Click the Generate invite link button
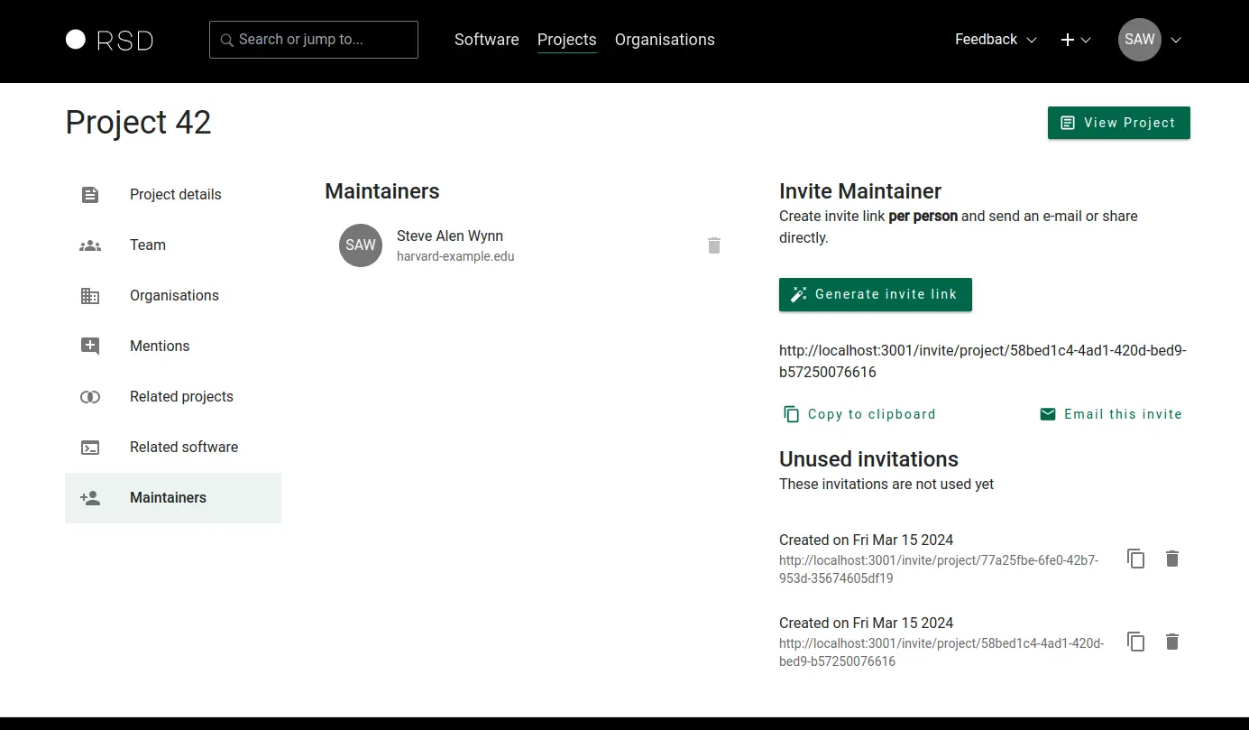The image size is (1249, 730). 875,294
